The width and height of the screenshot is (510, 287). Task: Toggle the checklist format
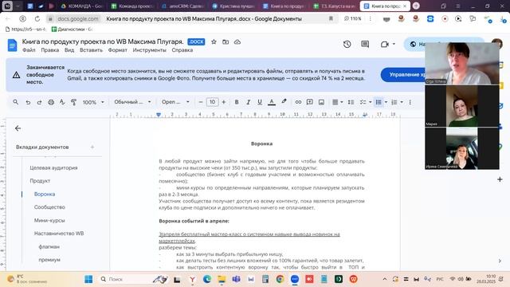(363, 102)
